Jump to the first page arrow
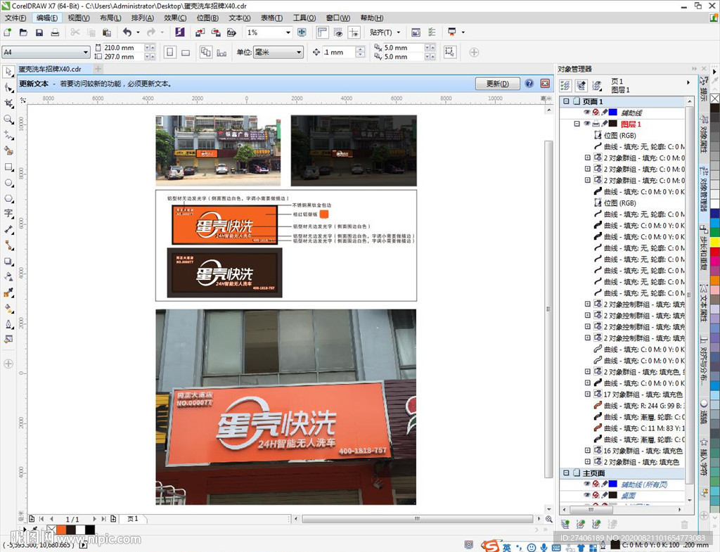Screen dimensions: 720x552 pos(41,519)
